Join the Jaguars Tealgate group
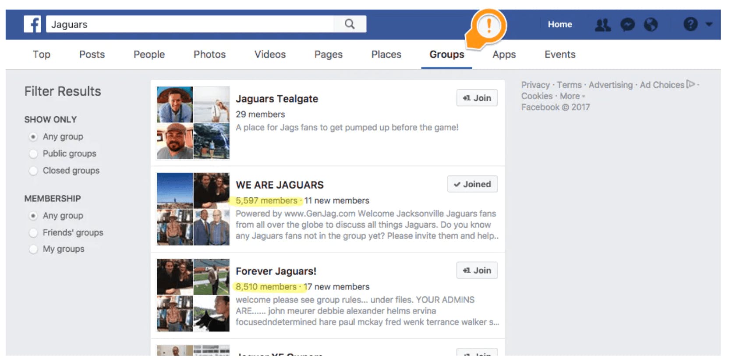729x364 pixels. pyautogui.click(x=477, y=98)
